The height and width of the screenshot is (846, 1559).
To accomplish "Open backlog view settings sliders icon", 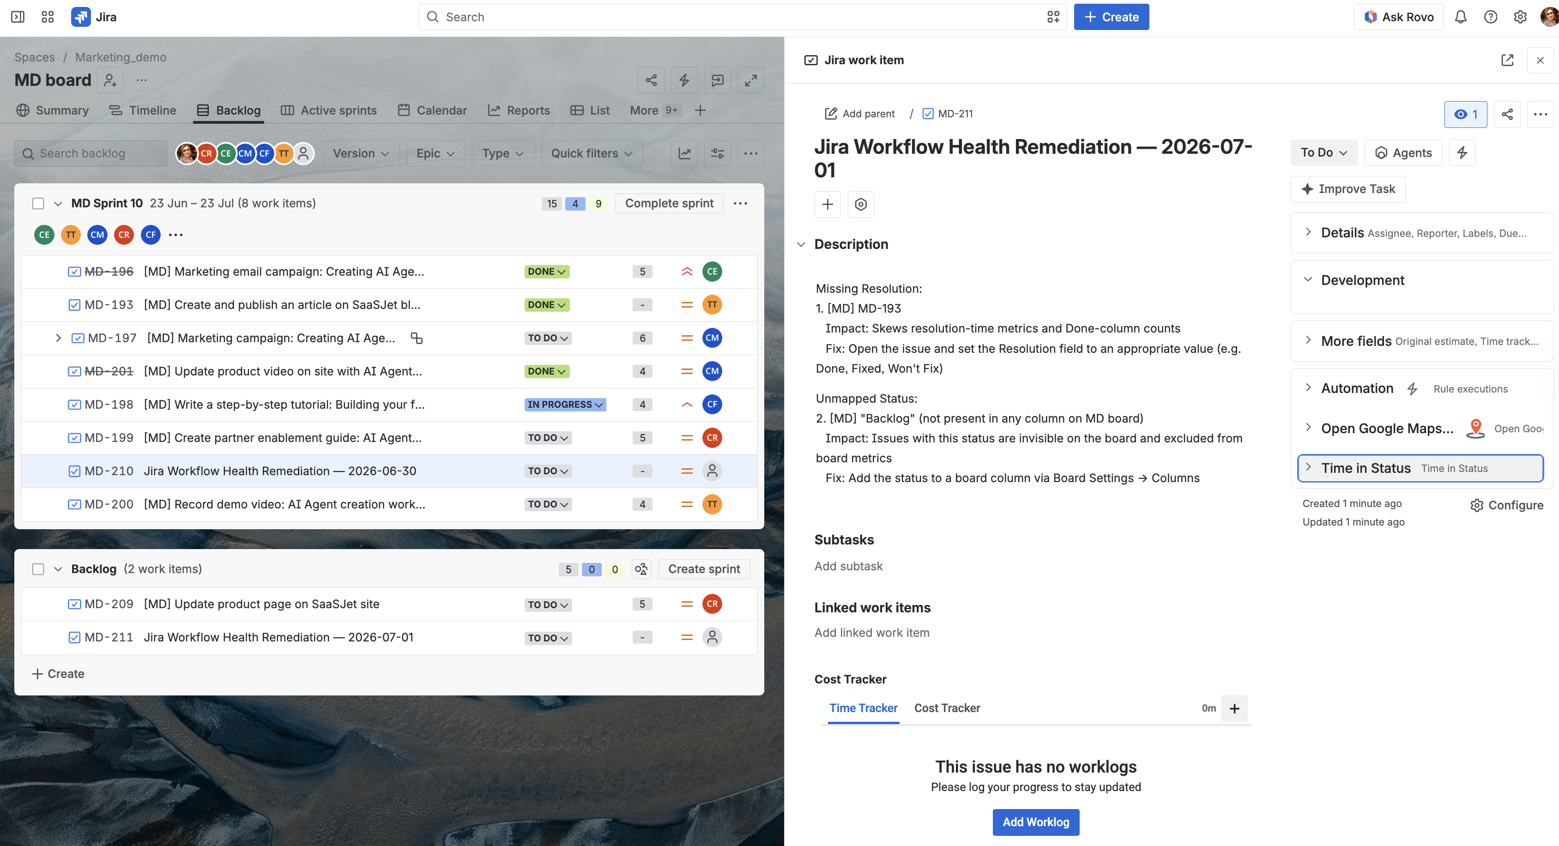I will click(x=718, y=154).
